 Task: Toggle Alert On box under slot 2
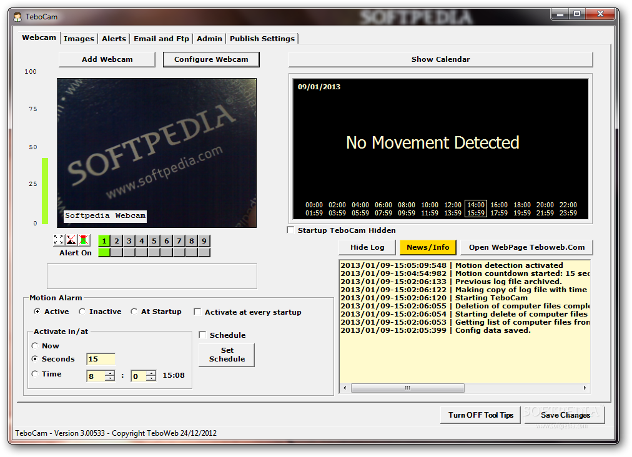point(117,253)
